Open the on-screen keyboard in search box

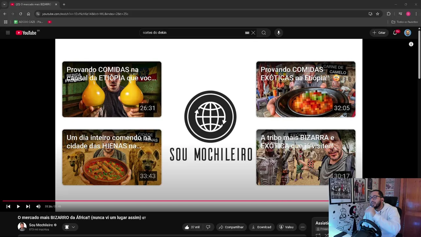click(247, 33)
